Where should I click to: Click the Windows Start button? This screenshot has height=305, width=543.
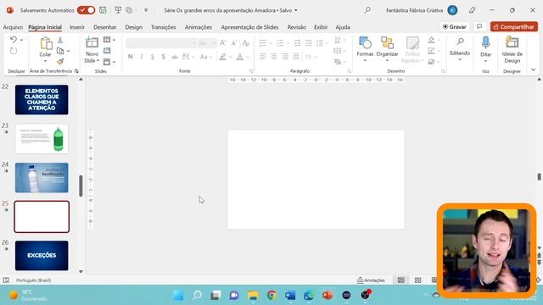pos(178,295)
